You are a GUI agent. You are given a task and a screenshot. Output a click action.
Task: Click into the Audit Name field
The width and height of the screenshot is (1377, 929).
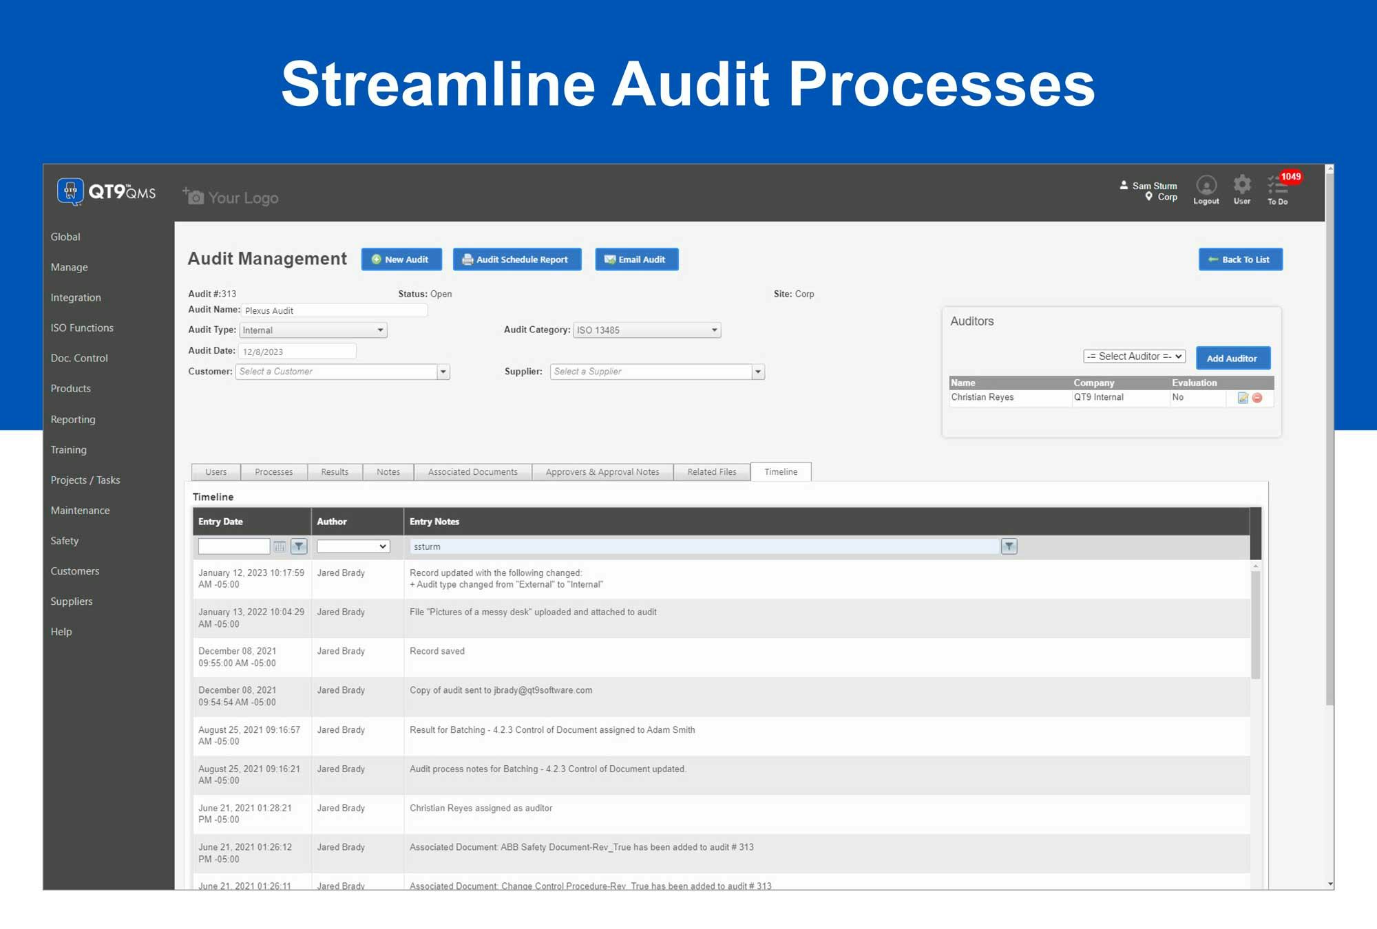(334, 310)
